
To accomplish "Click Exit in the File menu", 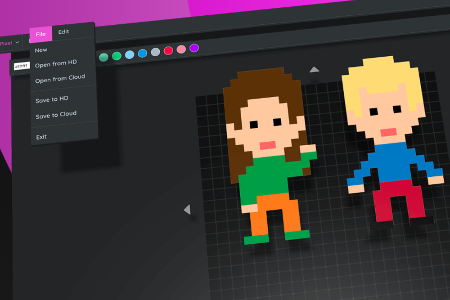I will pyautogui.click(x=40, y=136).
